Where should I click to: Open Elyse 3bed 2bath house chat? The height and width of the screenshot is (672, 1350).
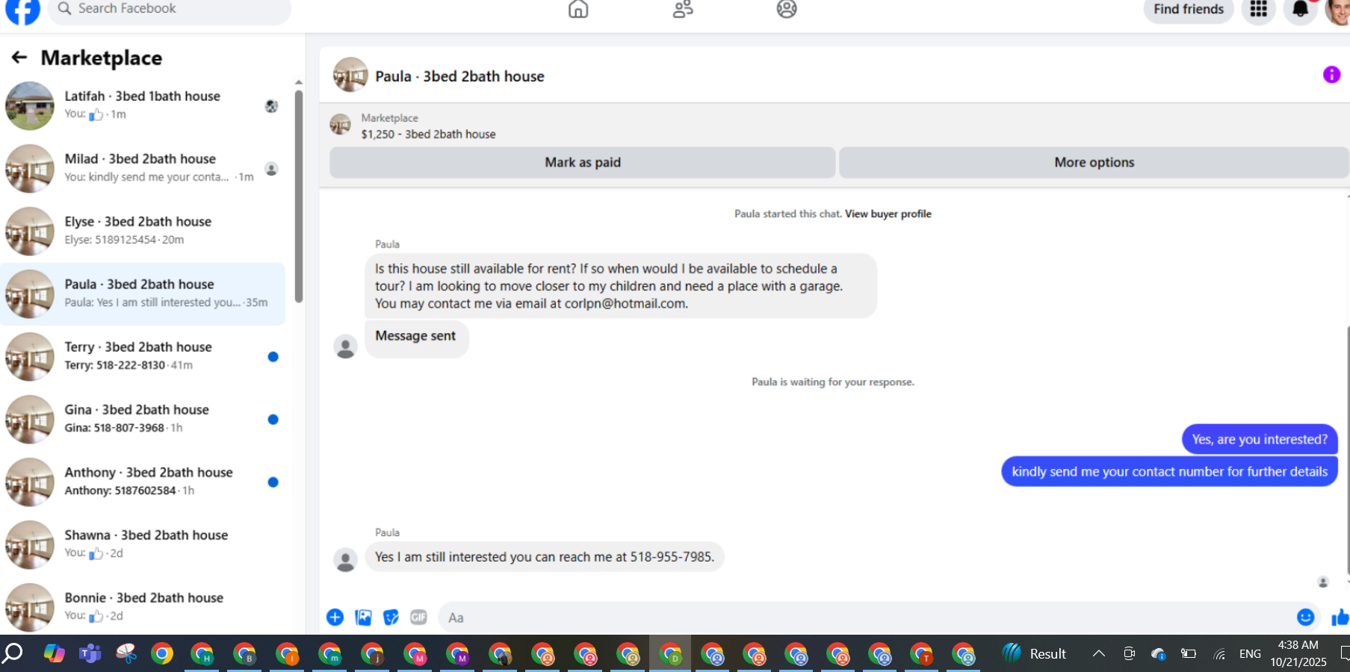[142, 231]
